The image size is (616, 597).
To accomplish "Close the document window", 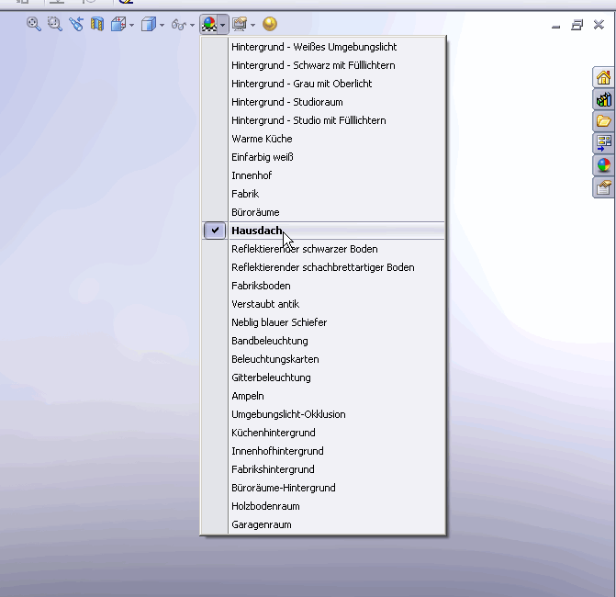I will 599,25.
